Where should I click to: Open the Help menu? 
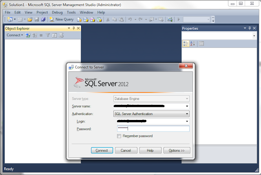pyautogui.click(x=101, y=13)
